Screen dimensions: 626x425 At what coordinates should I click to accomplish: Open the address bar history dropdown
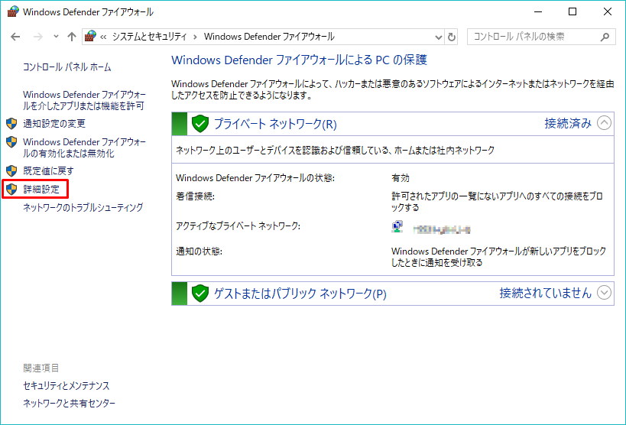(438, 37)
